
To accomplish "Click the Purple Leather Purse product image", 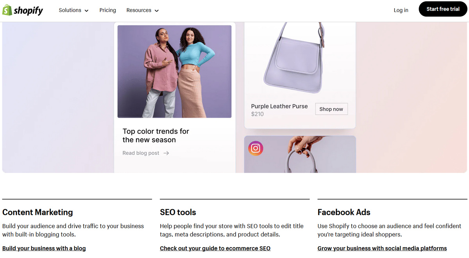I will (x=299, y=59).
